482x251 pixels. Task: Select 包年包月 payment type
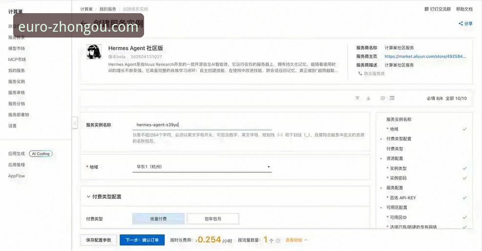point(213,219)
